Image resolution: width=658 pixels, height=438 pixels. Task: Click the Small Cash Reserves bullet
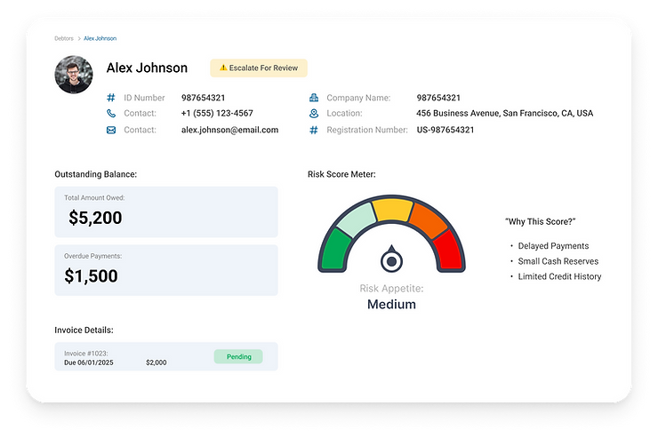click(558, 261)
